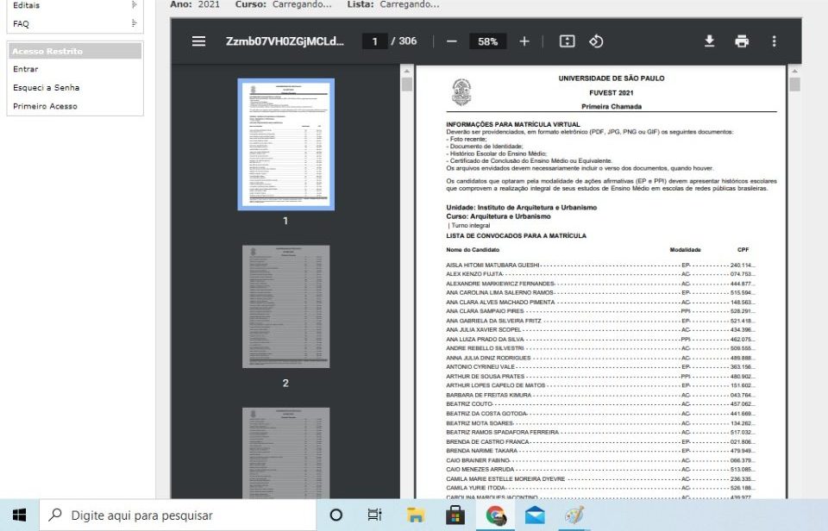Image resolution: width=828 pixels, height=531 pixels.
Task: Open the FAQ menu item
Action: (x=21, y=24)
